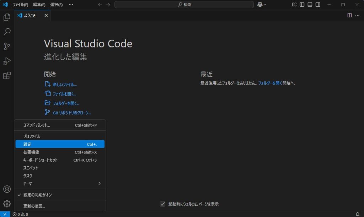Image resolution: width=364 pixels, height=217 pixels.
Task: Open the ファイル(F) menu
Action: click(20, 5)
